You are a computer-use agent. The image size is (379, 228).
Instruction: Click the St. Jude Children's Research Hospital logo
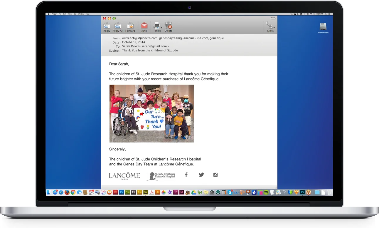coord(161,176)
